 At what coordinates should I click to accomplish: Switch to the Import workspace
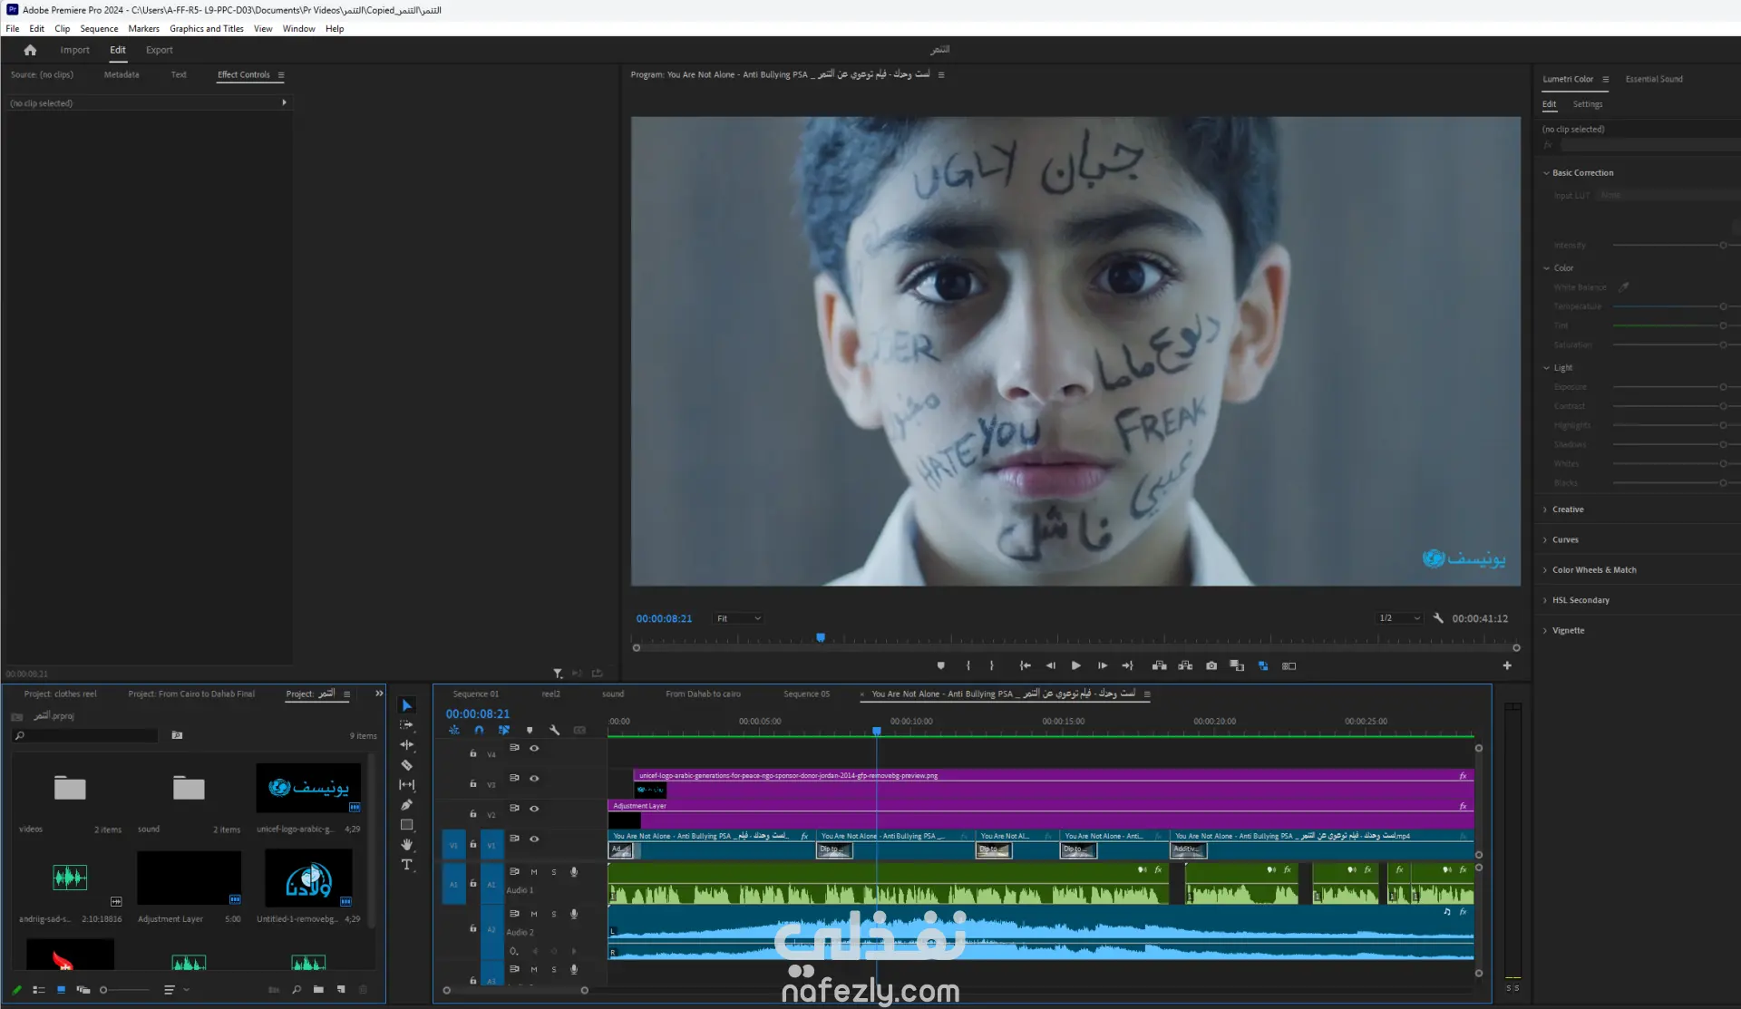click(x=74, y=50)
